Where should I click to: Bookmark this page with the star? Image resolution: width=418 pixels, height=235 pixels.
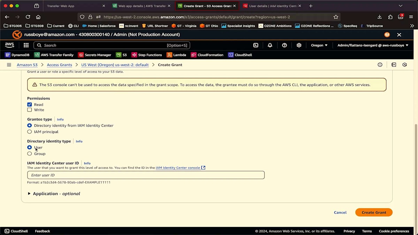(x=336, y=17)
